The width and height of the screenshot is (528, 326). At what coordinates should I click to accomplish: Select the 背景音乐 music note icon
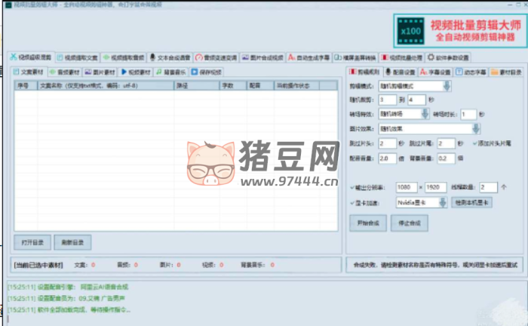click(158, 72)
